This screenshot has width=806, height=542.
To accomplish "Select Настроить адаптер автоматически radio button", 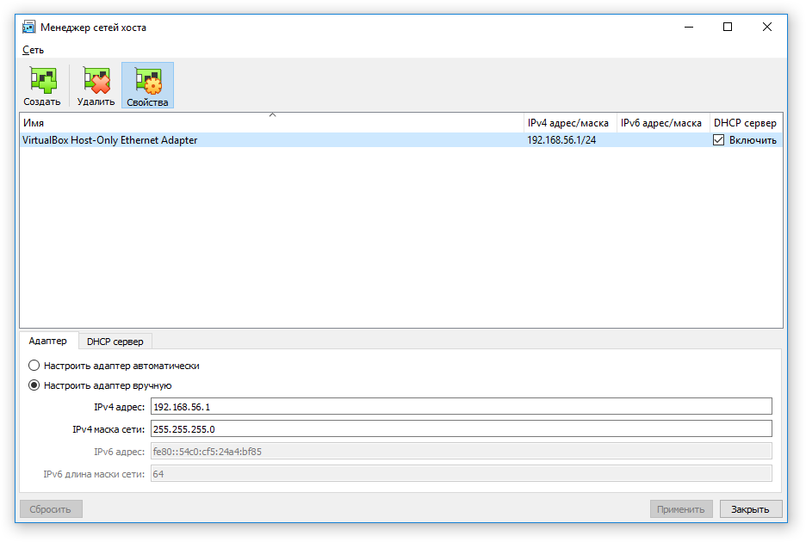I will [34, 366].
